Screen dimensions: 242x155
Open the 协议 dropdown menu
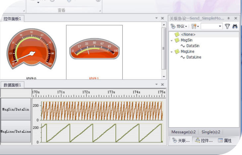click(x=180, y=26)
